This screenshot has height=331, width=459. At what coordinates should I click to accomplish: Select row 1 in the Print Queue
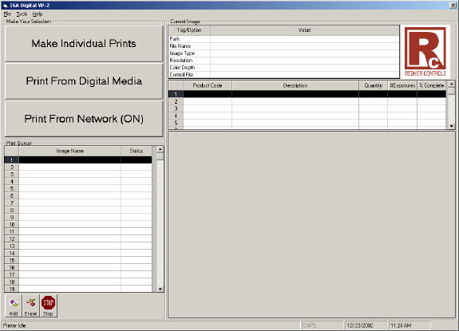(x=78, y=160)
